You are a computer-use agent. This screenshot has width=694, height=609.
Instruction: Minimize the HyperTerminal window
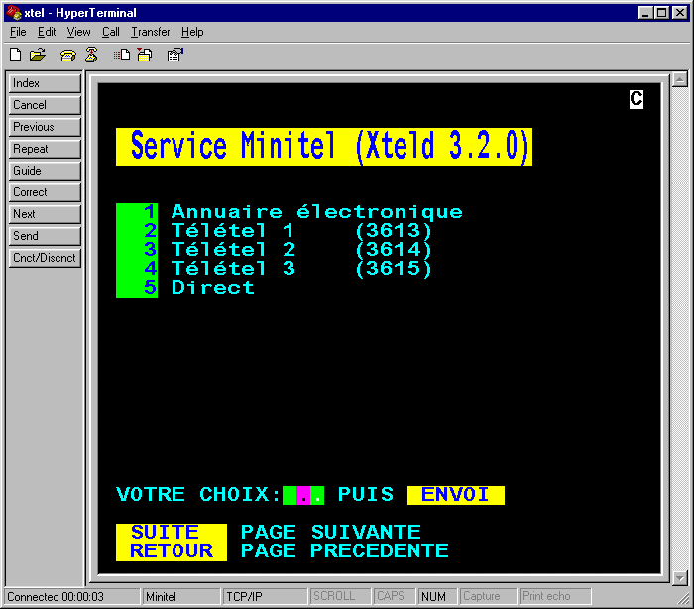coord(645,13)
